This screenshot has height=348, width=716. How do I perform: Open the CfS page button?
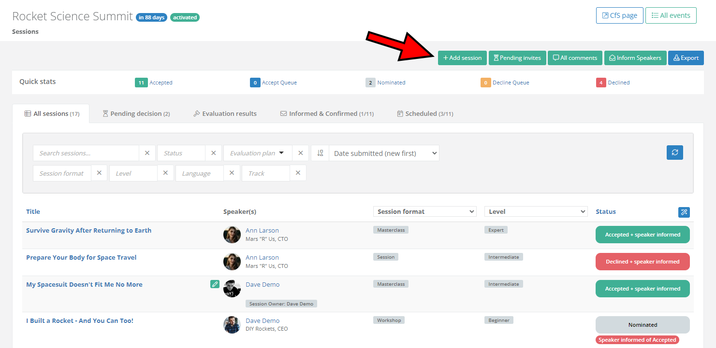click(619, 15)
